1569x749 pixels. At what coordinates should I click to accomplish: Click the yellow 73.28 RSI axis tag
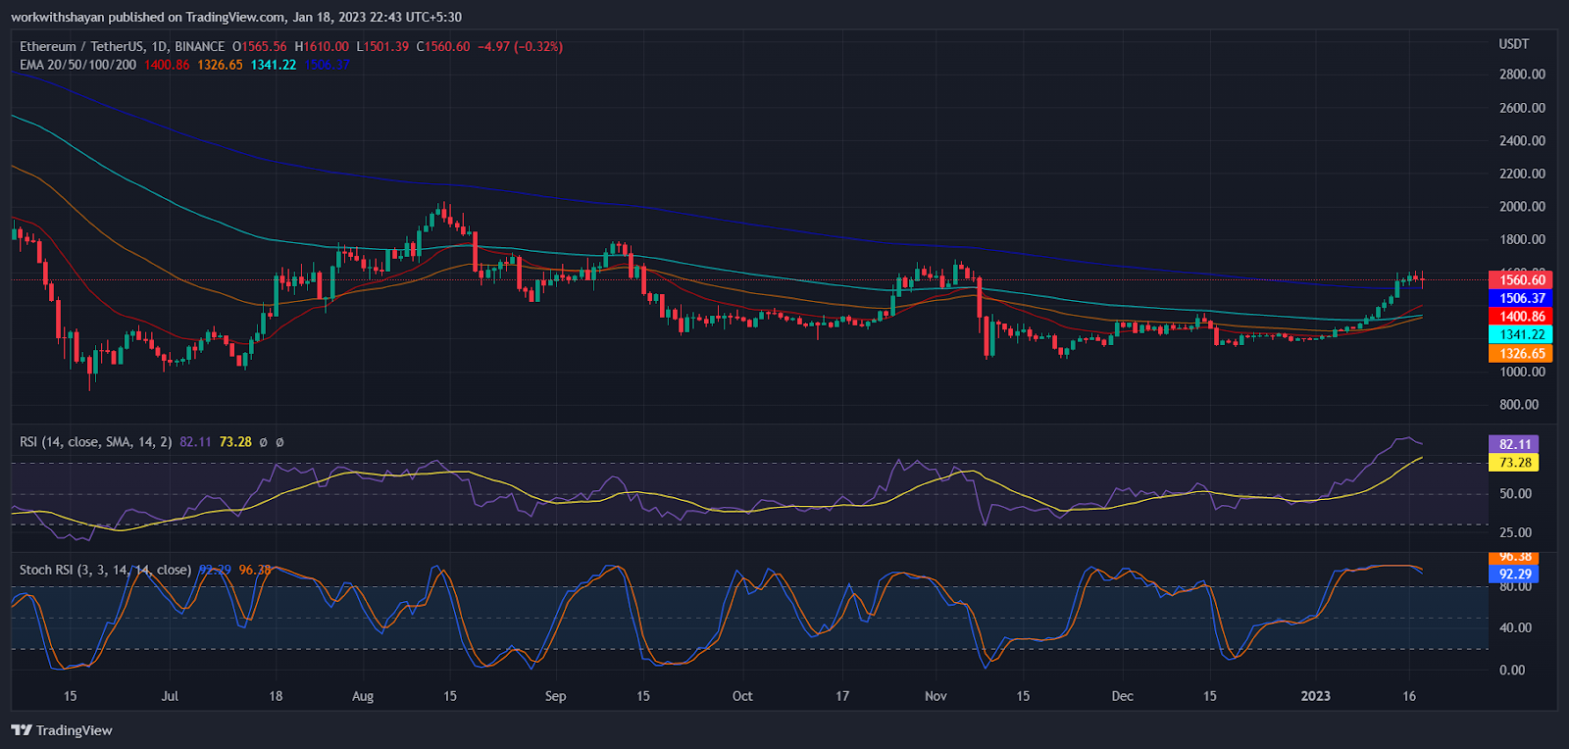tap(1514, 463)
